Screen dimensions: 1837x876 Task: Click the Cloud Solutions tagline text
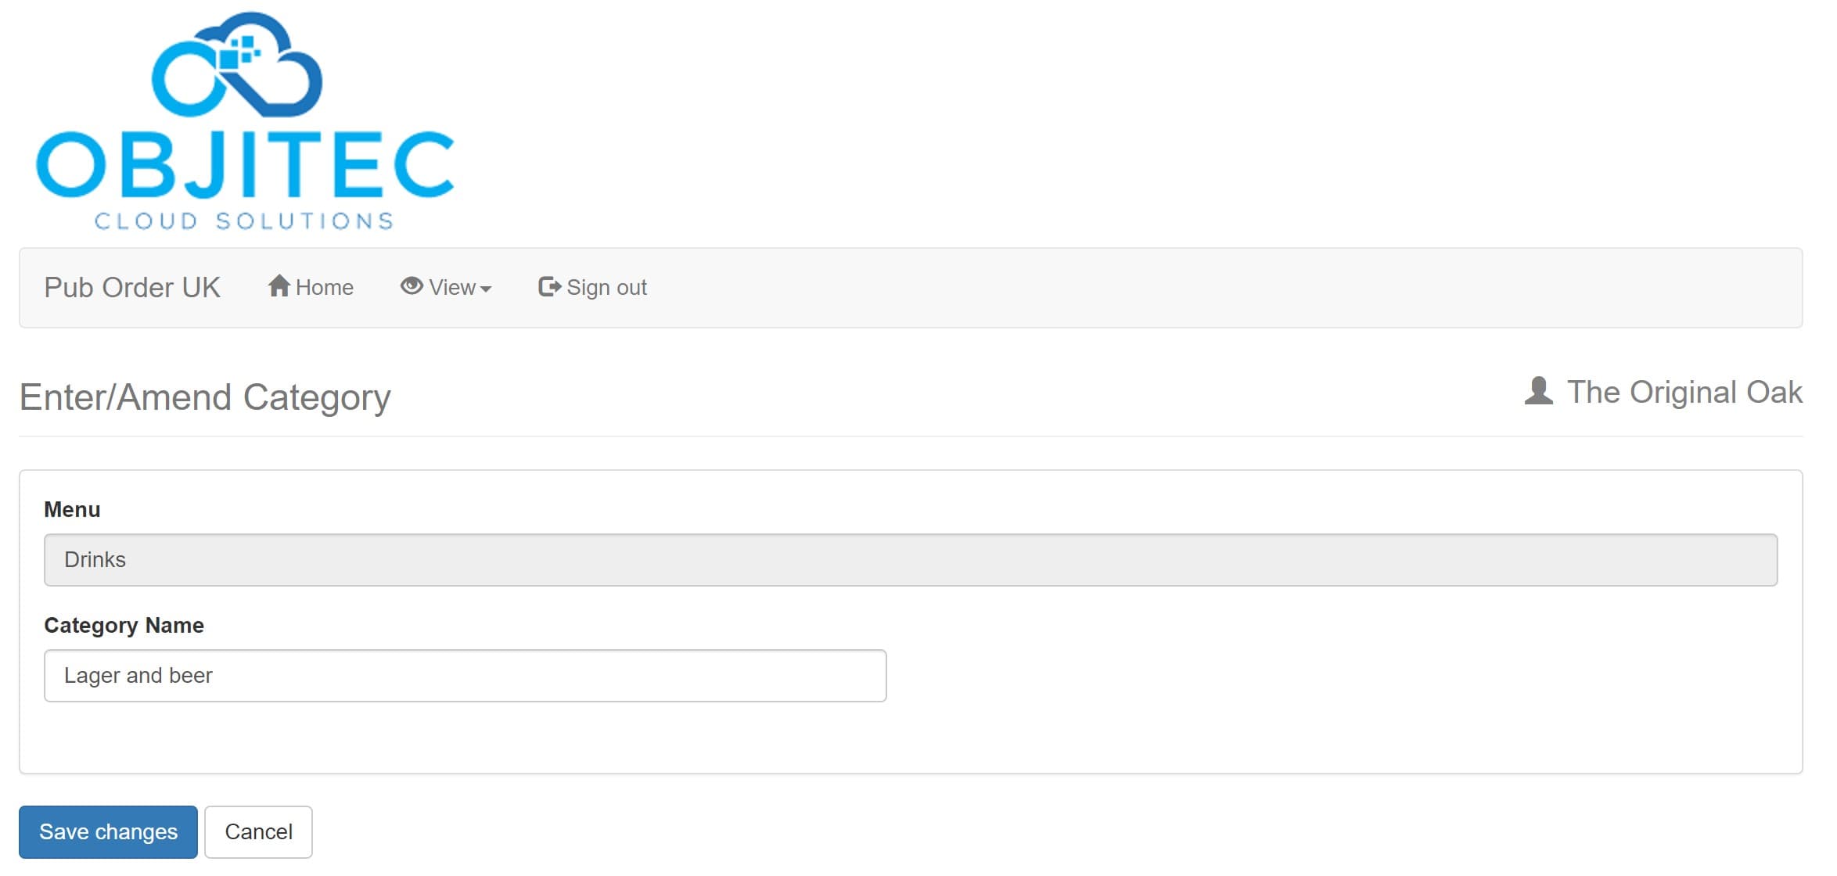pyautogui.click(x=244, y=221)
